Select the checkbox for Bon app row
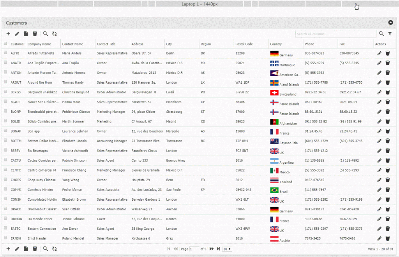This screenshot has width=399, height=257. 5,131
